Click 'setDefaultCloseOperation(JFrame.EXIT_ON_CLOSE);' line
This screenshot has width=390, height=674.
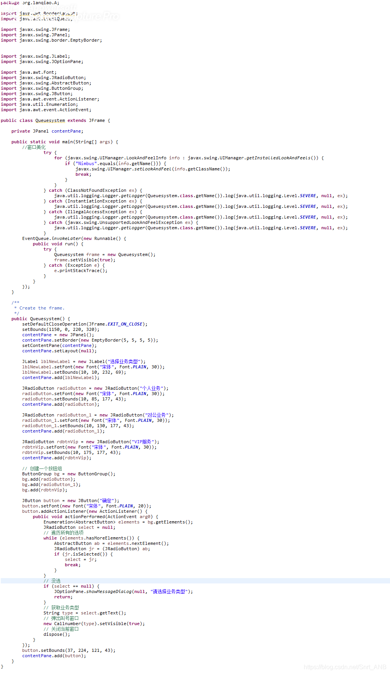85,324
